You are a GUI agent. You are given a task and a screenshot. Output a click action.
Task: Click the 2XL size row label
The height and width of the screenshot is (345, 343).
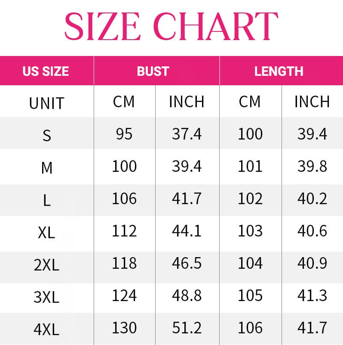tap(46, 265)
